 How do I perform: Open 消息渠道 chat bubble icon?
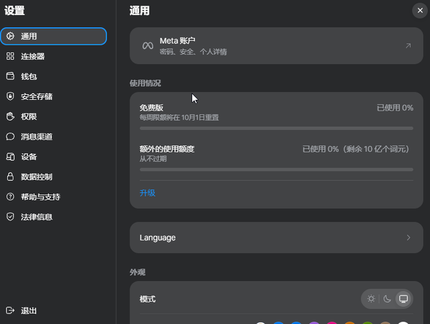[10, 136]
